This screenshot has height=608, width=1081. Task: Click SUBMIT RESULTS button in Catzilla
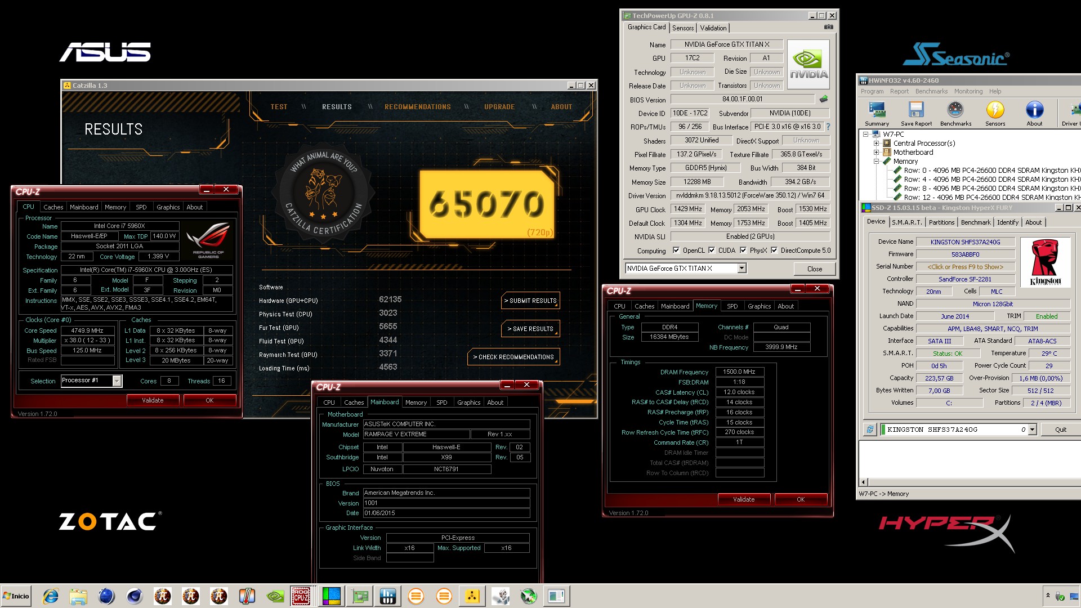click(x=530, y=301)
